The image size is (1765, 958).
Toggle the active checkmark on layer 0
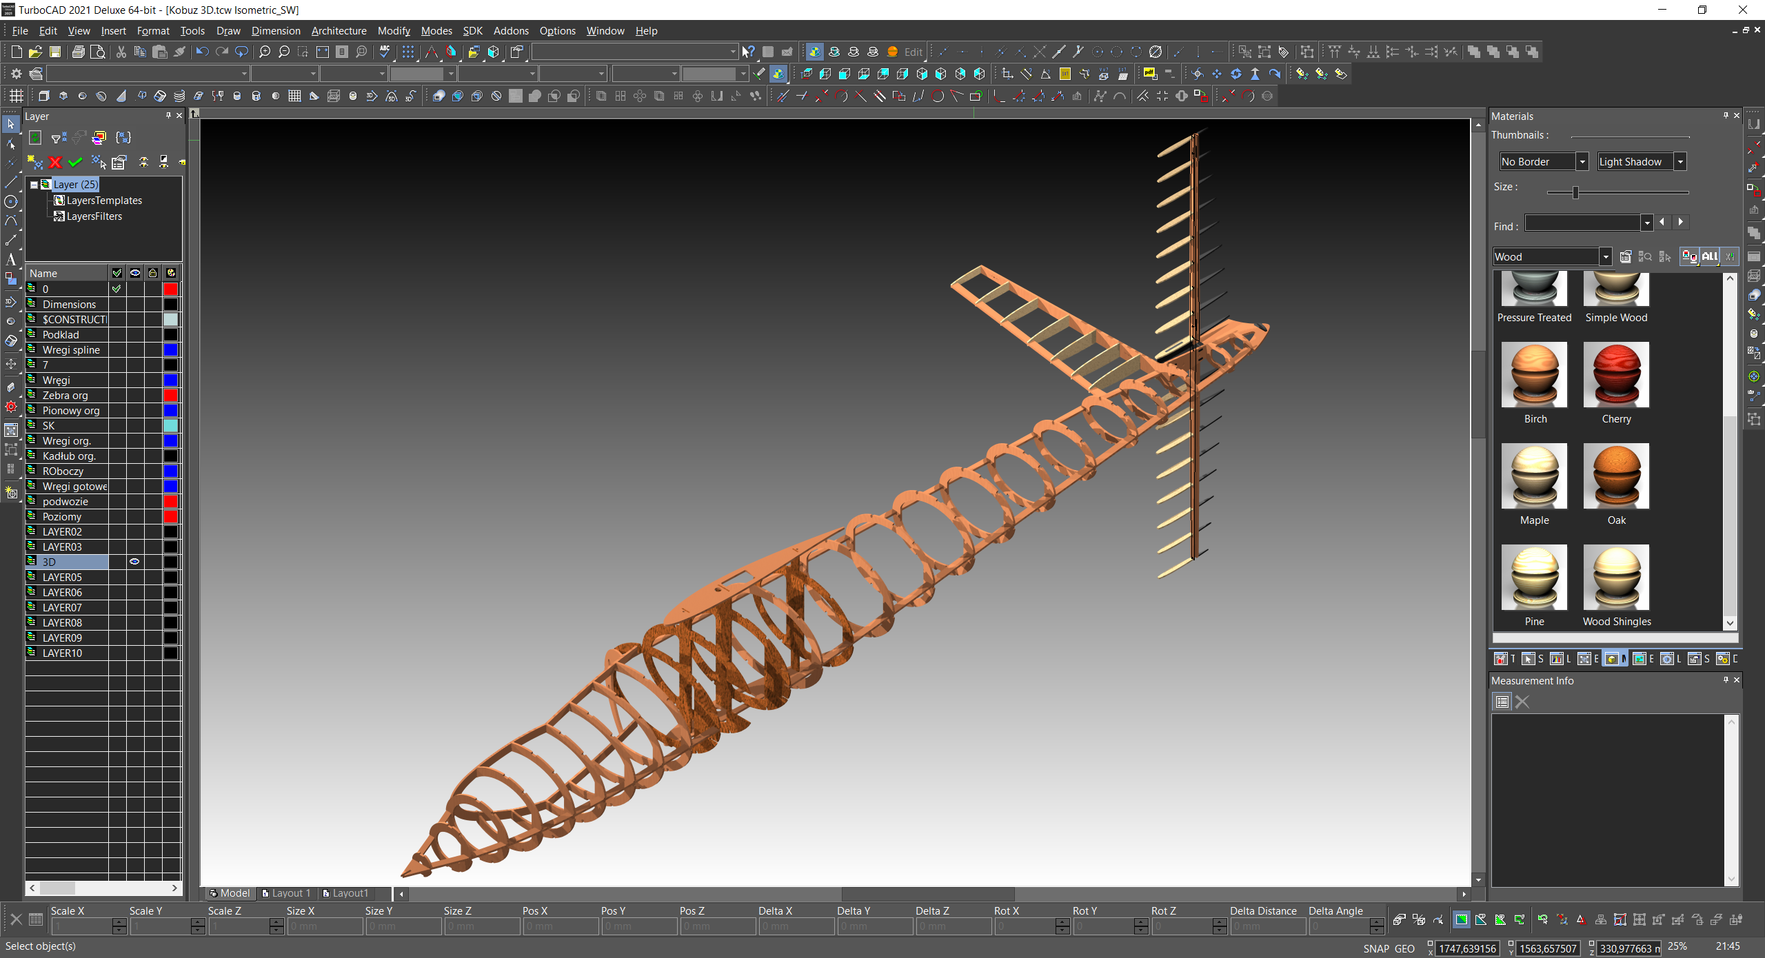[x=117, y=289]
